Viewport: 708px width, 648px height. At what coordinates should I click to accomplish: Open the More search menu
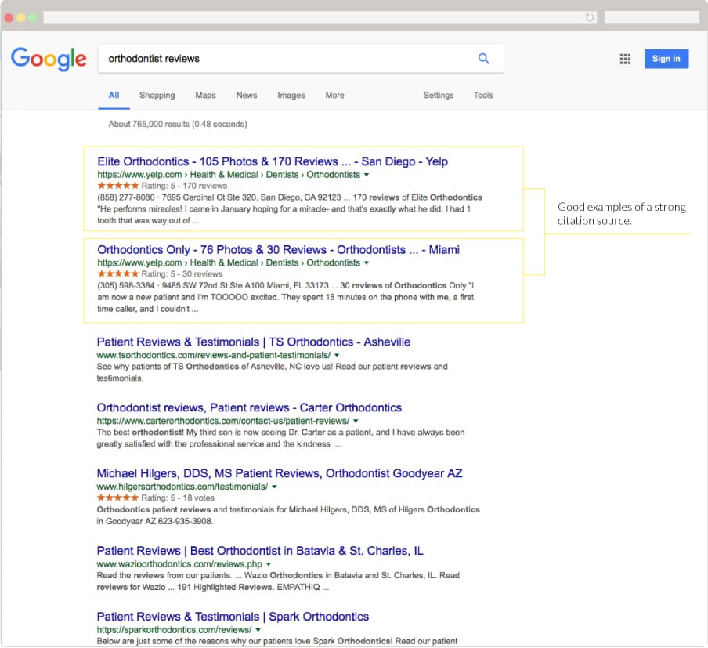tap(335, 96)
